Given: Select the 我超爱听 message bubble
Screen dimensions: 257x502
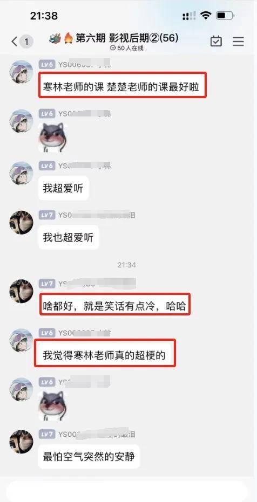Looking at the screenshot, I should point(64,188).
